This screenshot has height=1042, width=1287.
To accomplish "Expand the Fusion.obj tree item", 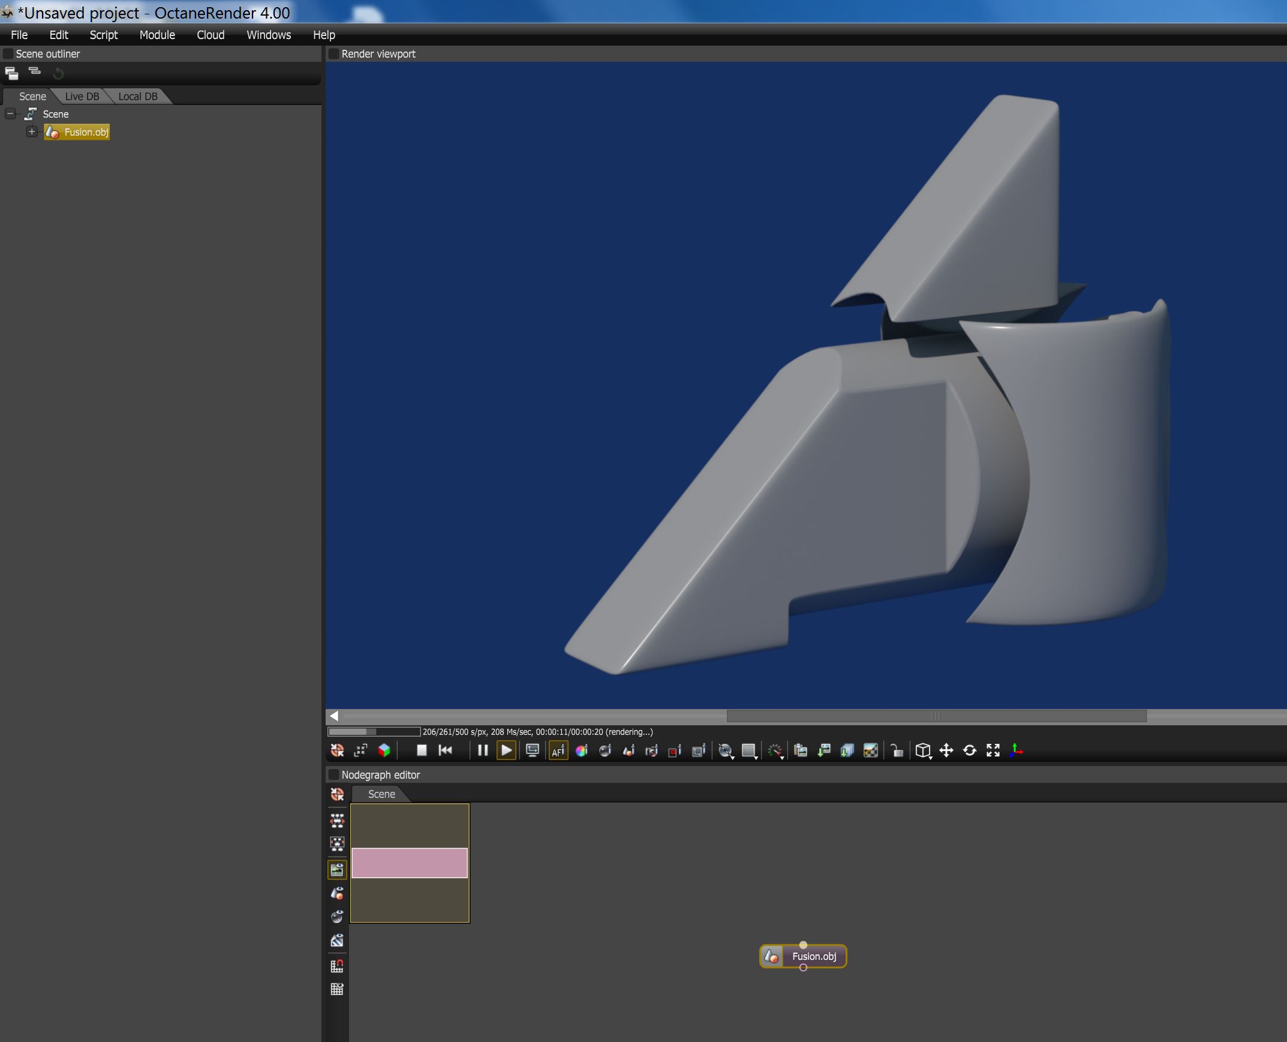I will [32, 131].
